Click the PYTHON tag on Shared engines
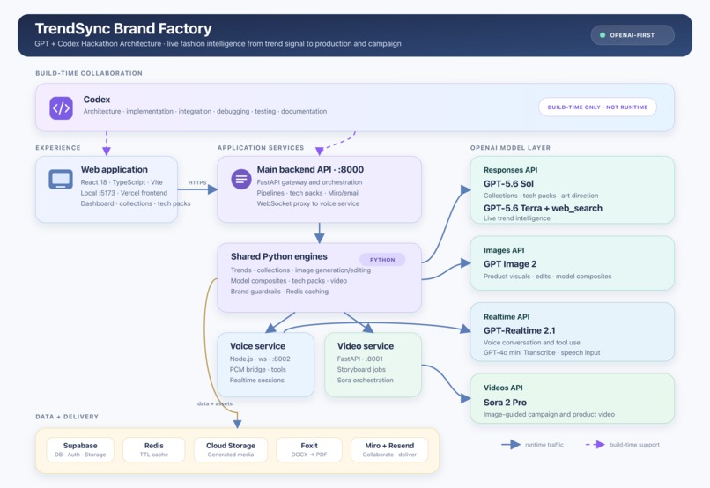Viewport: 710px width, 488px height. [382, 260]
